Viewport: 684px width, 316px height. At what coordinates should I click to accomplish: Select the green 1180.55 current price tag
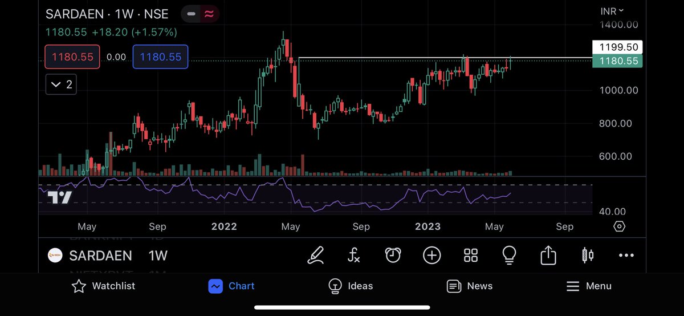coord(617,60)
